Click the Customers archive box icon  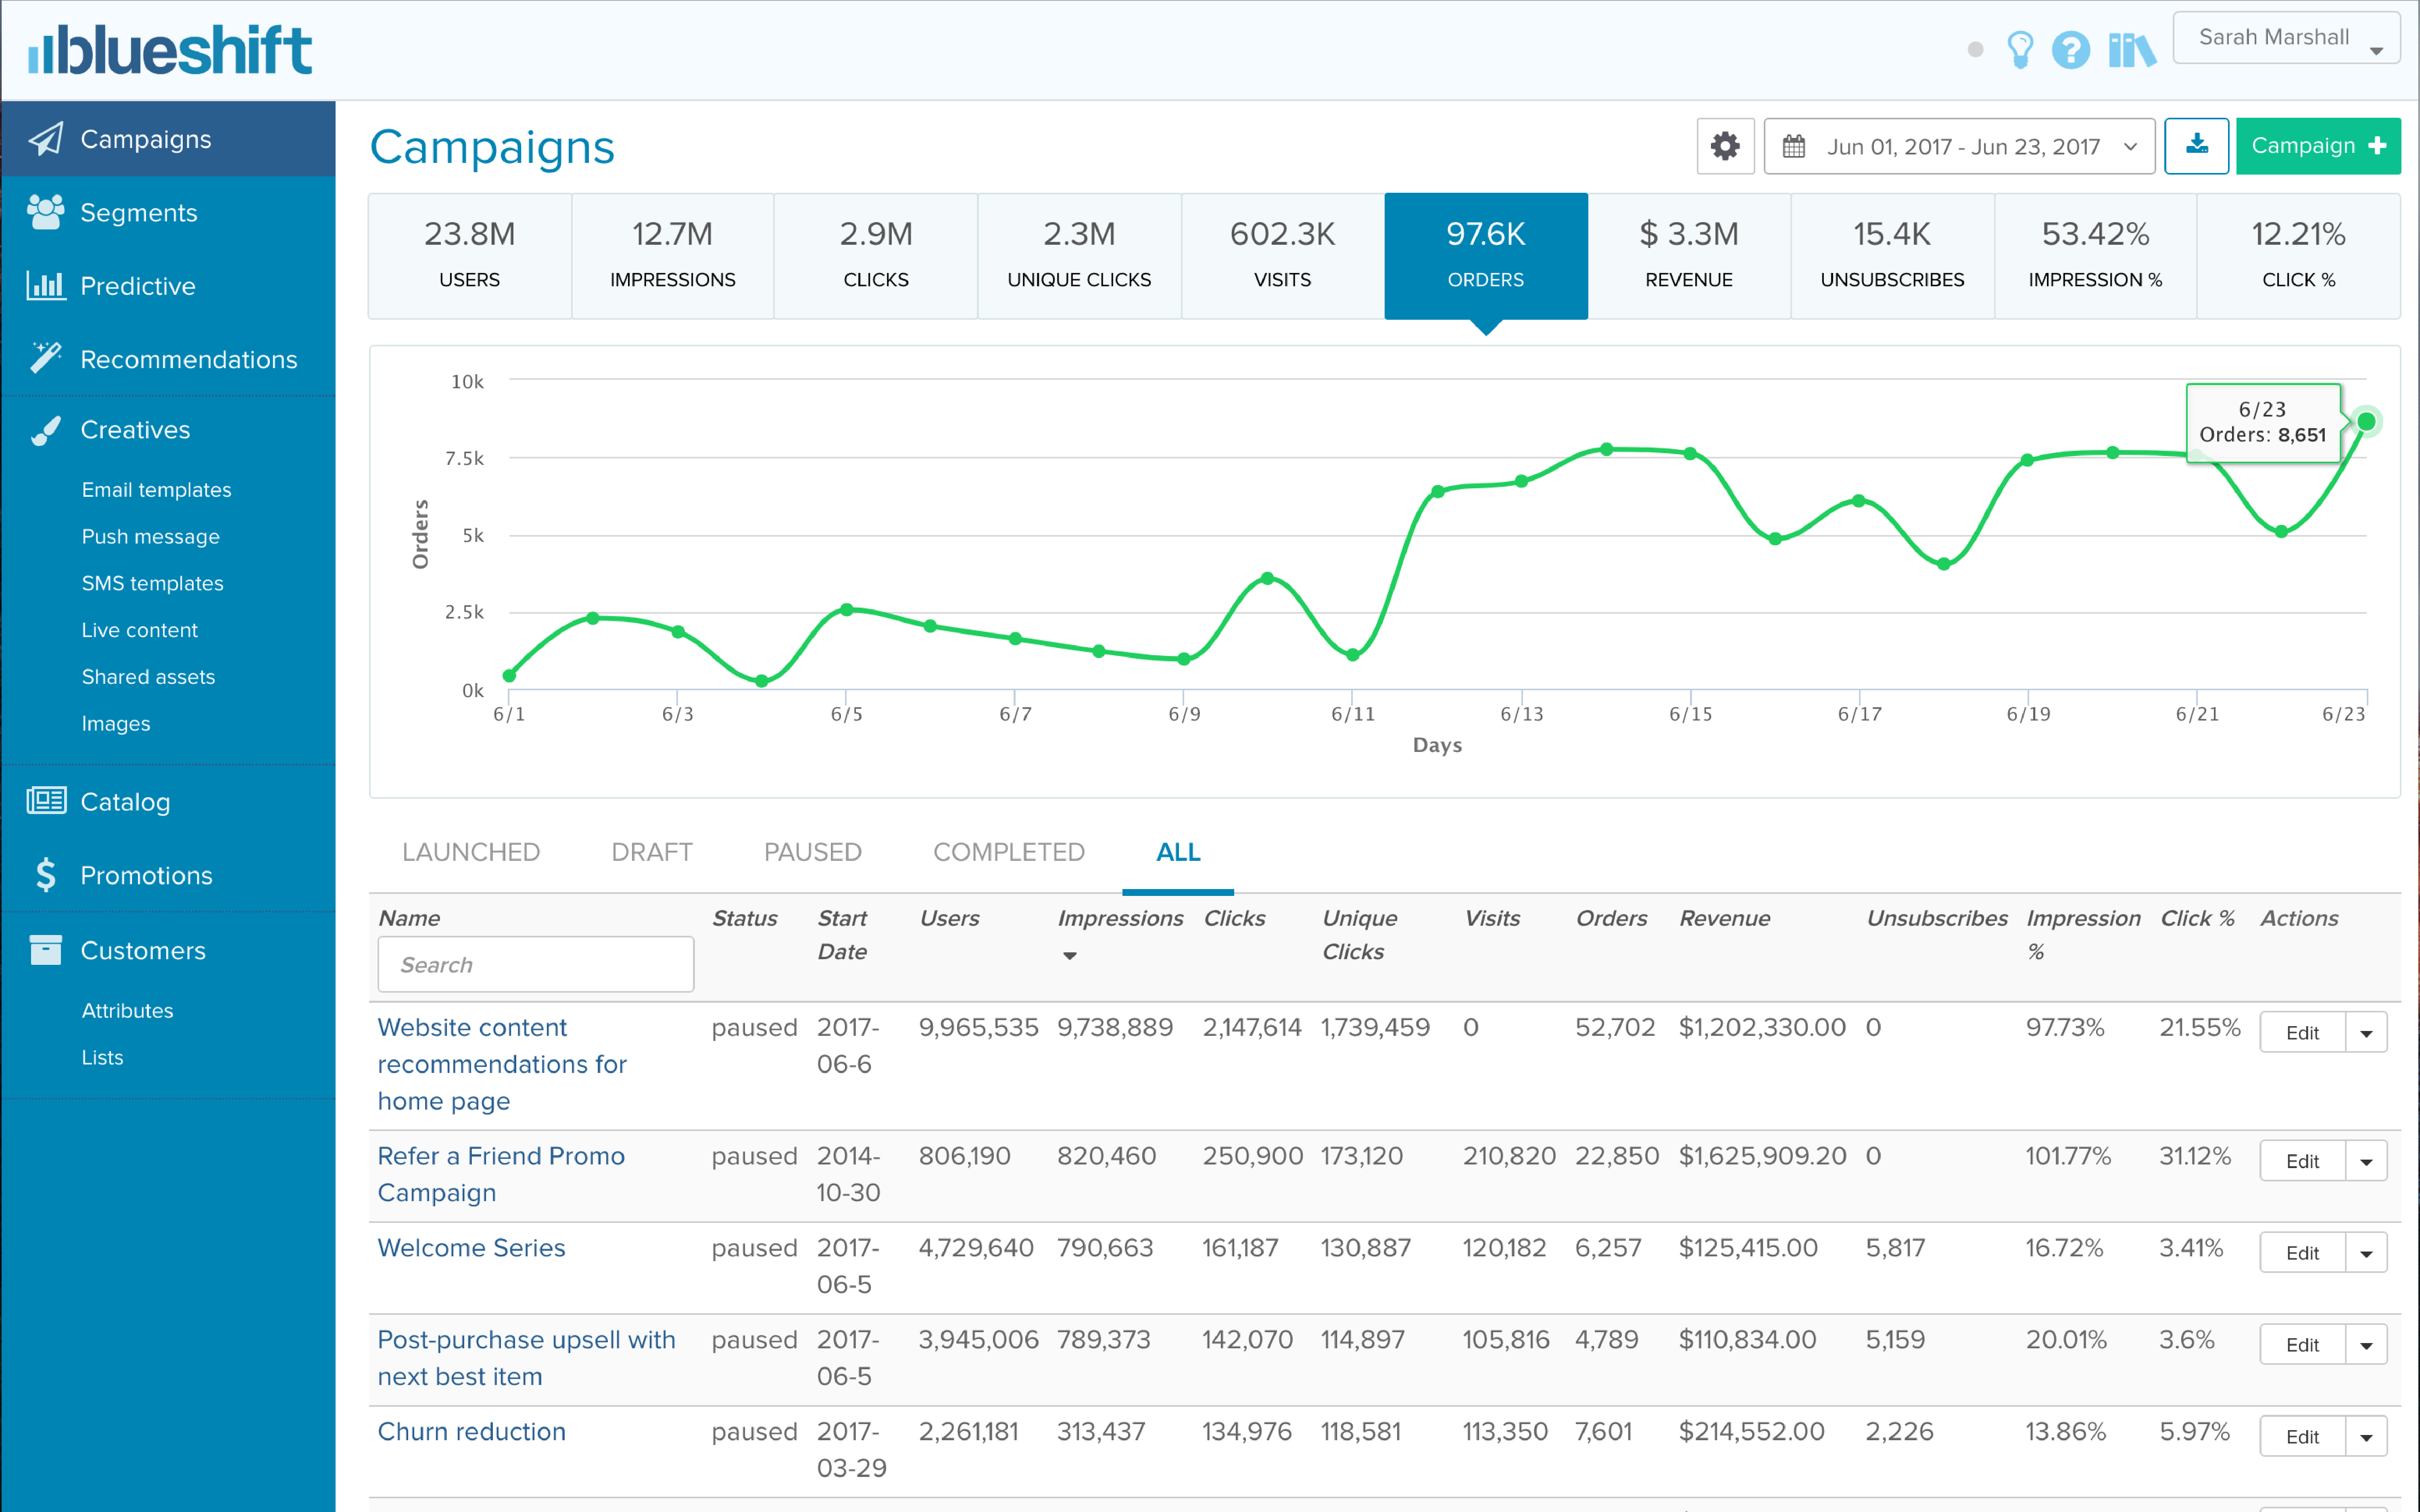coord(46,950)
